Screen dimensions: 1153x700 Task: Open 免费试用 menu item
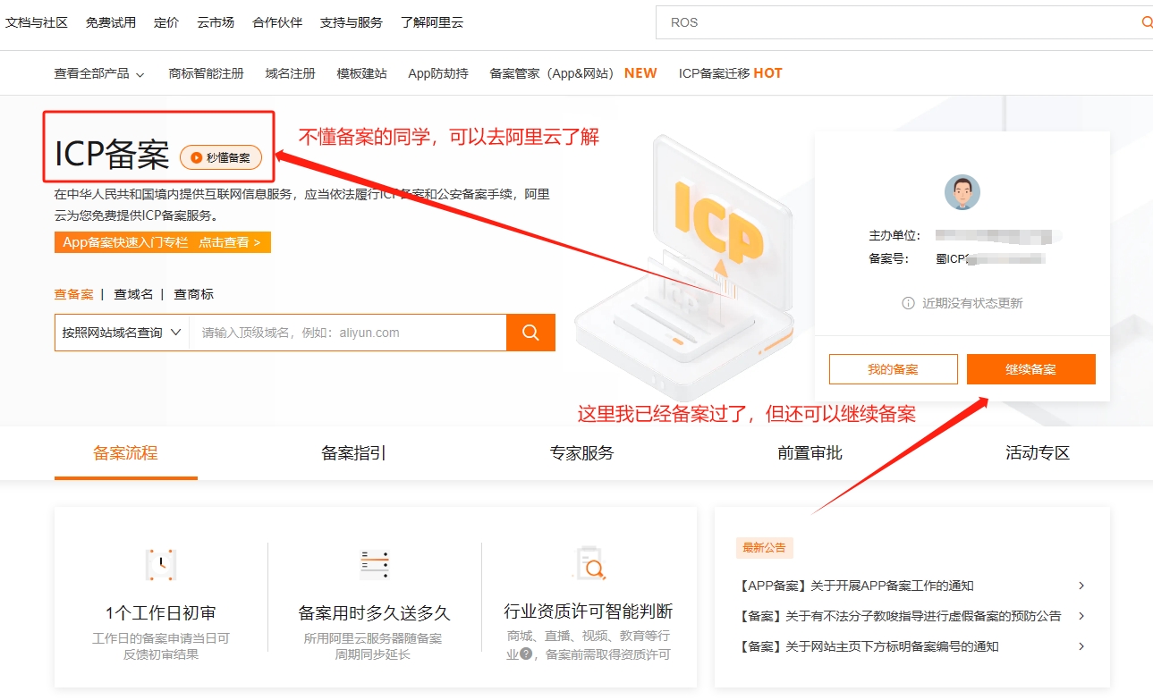(111, 22)
